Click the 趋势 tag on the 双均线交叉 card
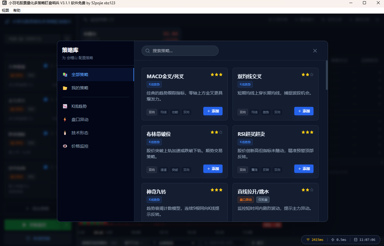This screenshot has height=246, width=384. [266, 112]
